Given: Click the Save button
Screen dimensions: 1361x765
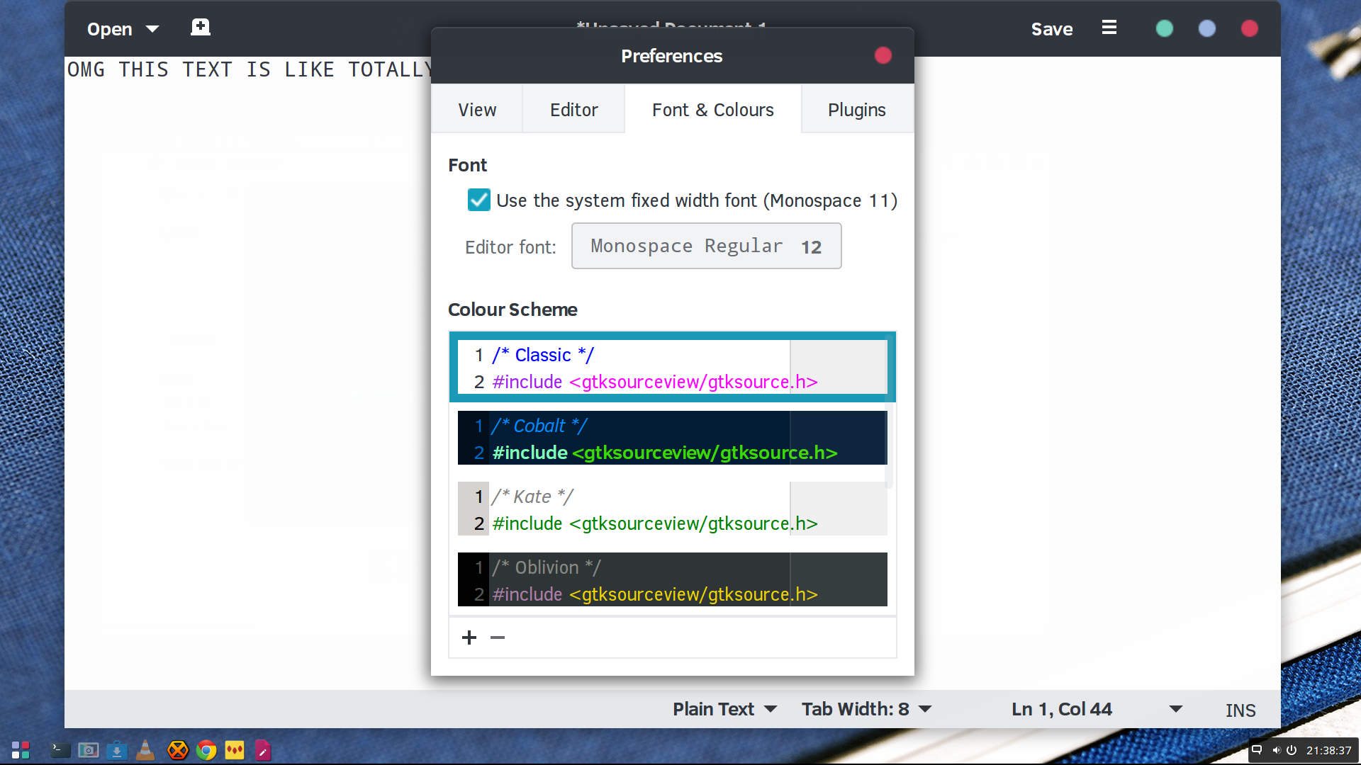Looking at the screenshot, I should click(1052, 29).
